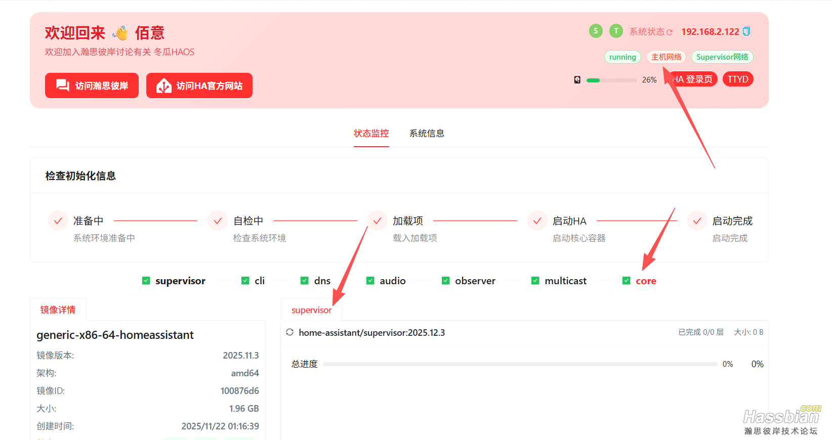Click the Home Assistant logo on 访问HA官方网站 button
Image resolution: width=832 pixels, height=440 pixels.
pos(163,85)
